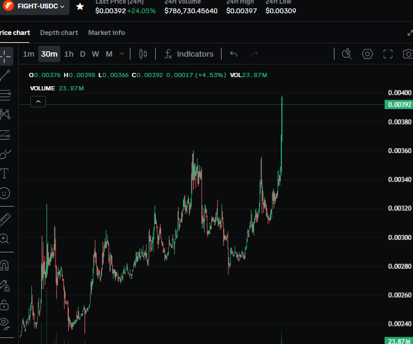The height and width of the screenshot is (344, 413).
Task: Switch to the Market info tab
Action: click(x=106, y=33)
